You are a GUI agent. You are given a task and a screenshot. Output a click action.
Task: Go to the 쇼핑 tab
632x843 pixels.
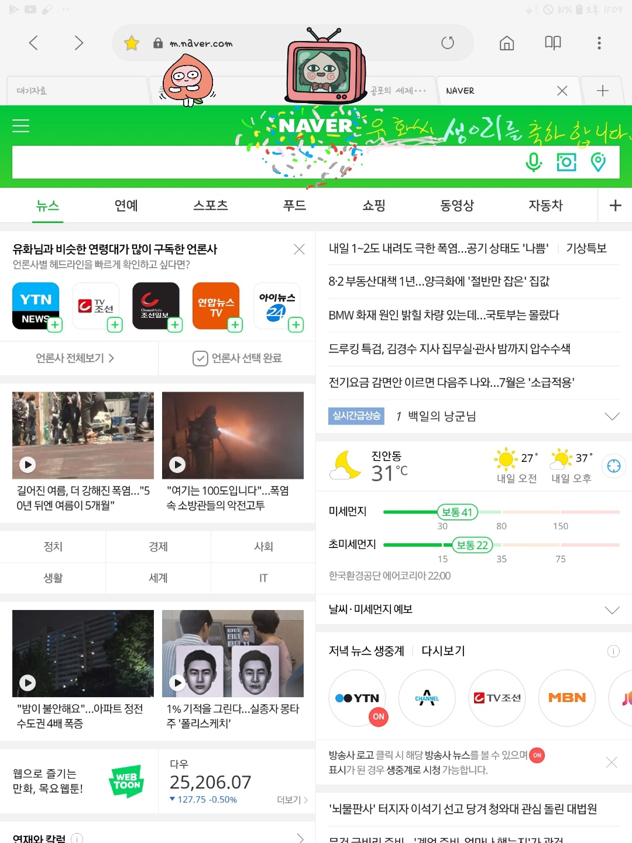pyautogui.click(x=374, y=205)
